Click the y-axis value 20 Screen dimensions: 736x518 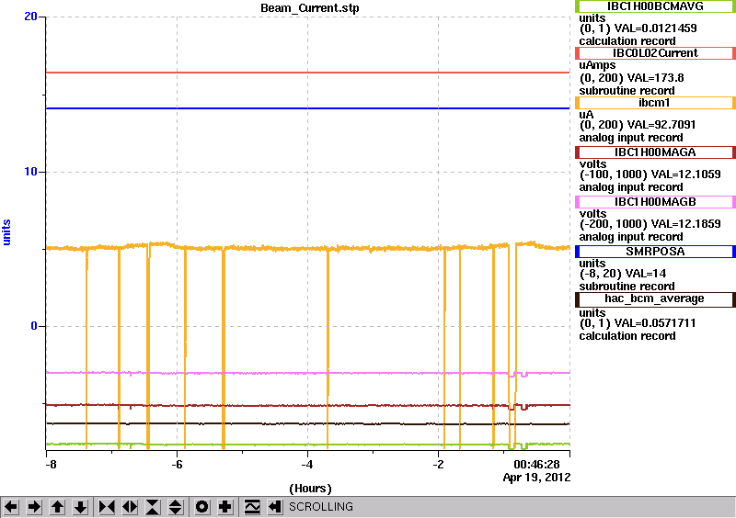[x=30, y=17]
